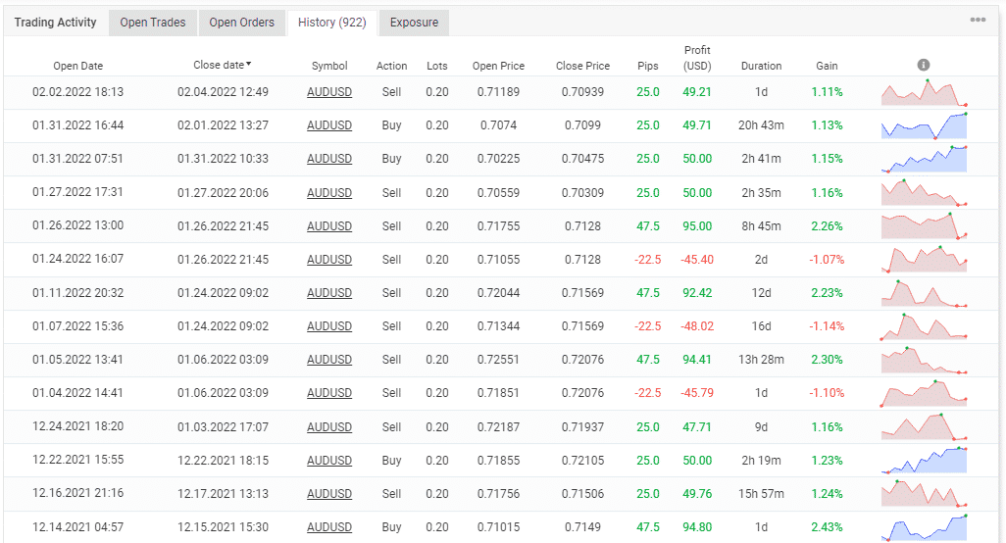Click the info icon above sparklines
The width and height of the screenshot is (1006, 543).
pos(924,65)
